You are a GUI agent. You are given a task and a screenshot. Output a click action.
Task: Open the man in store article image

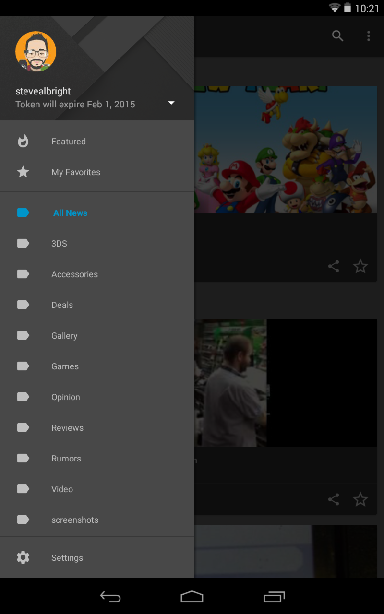click(x=286, y=383)
